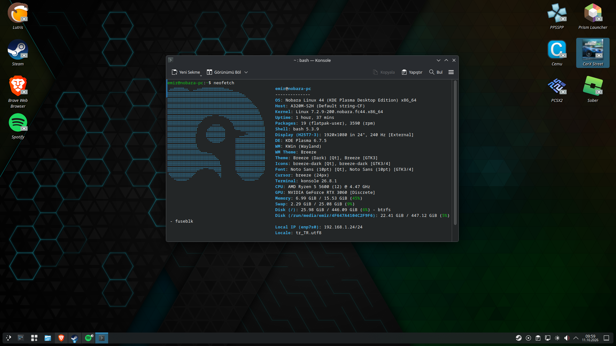The width and height of the screenshot is (616, 346).
Task: Open the brightness and color tray icon
Action: [x=557, y=338]
